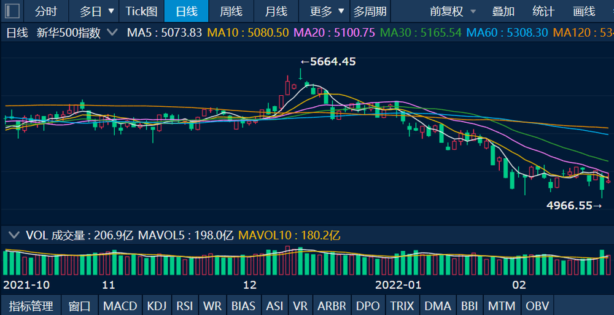Toggle the KDJ indicator

pos(157,305)
